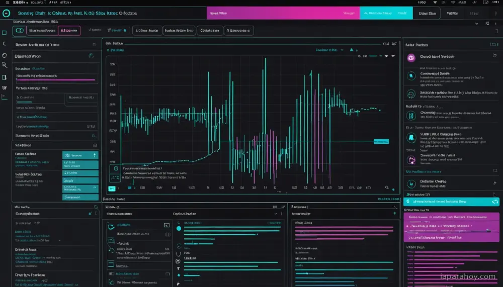Image resolution: width=503 pixels, height=287 pixels.
Task: Click the bookmark icon beside the right panel's first row
Action: click(494, 56)
